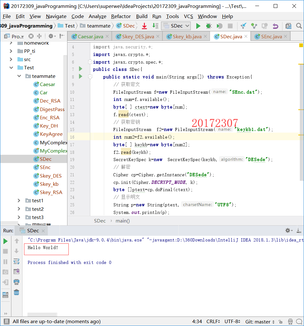
Task: Click the up stack trace arrow in Run panel
Action: [17, 241]
